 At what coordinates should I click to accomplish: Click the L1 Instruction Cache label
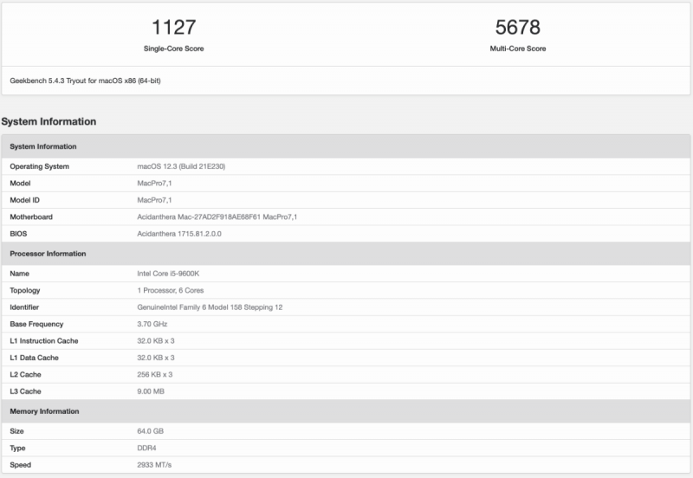[x=44, y=340]
